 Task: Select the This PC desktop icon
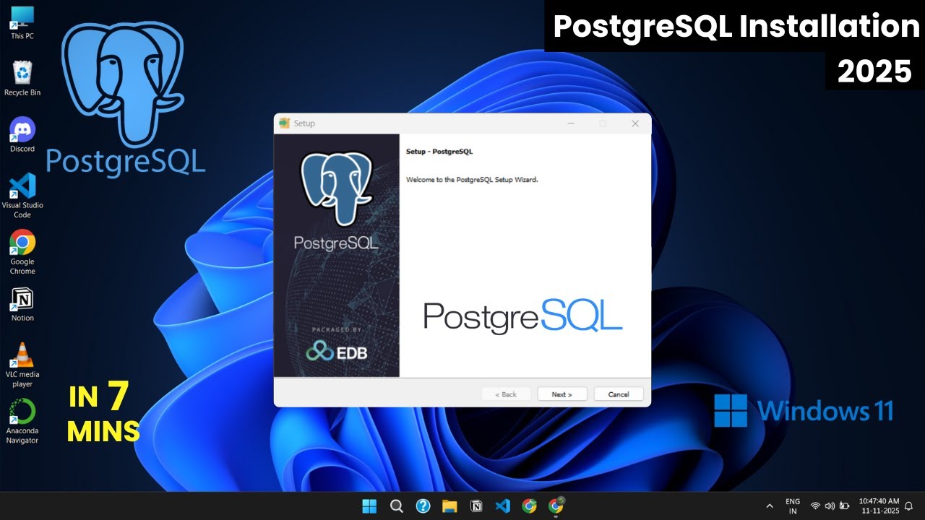tap(22, 22)
